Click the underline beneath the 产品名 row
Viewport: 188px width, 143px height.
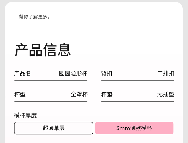click(x=51, y=81)
